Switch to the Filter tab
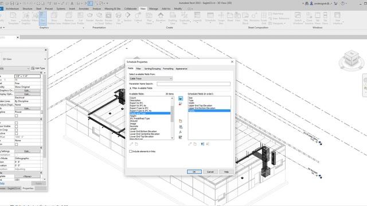Viewport: 367px width, 206px height. pyautogui.click(x=138, y=69)
